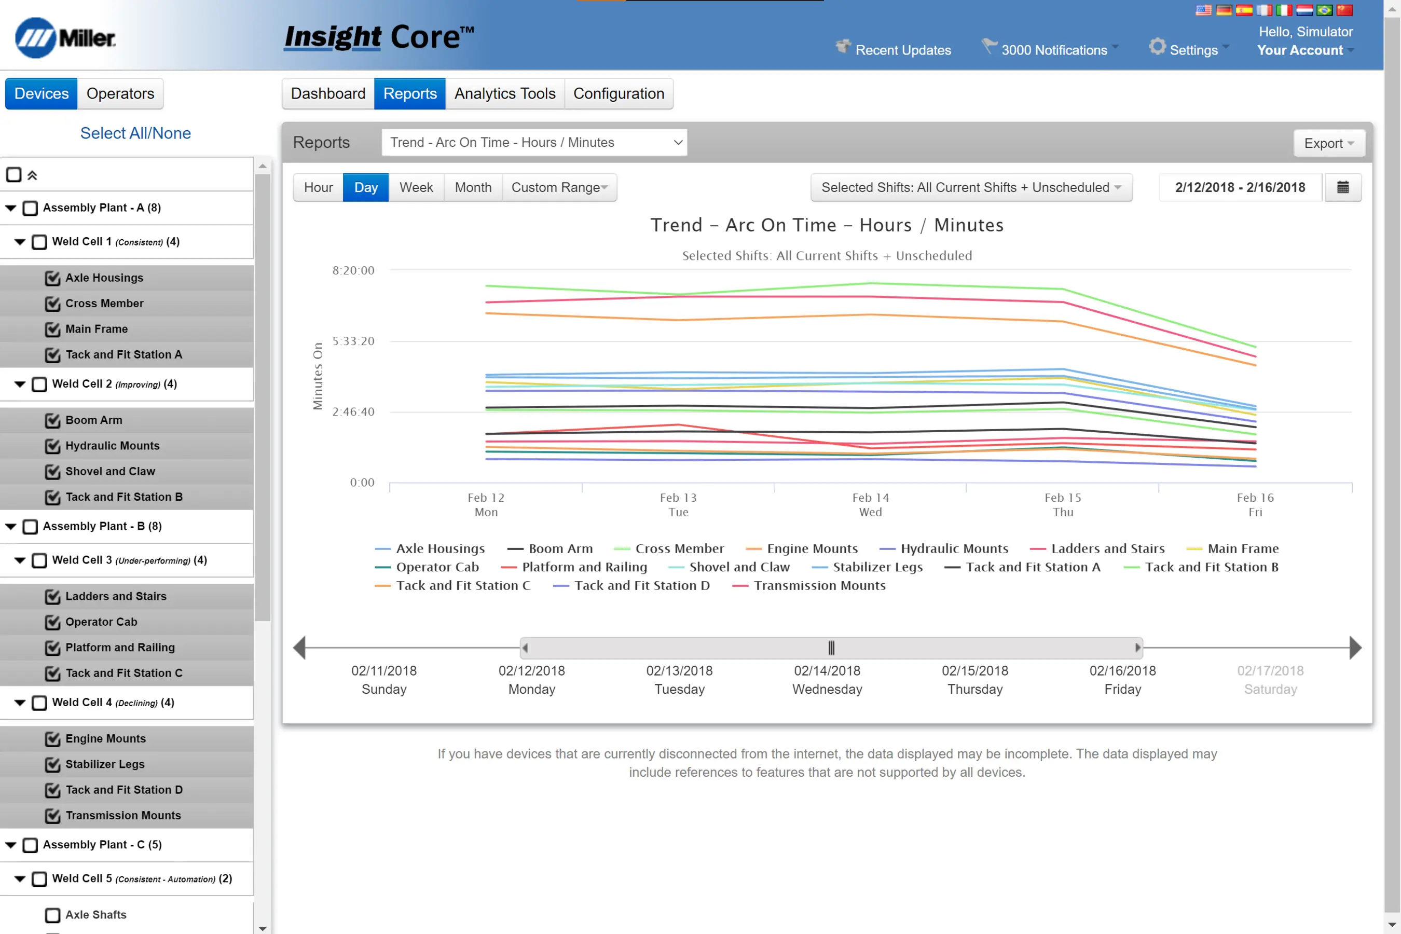Check the Assembly Plant - A checkbox
The height and width of the screenshot is (934, 1401).
[x=30, y=208]
